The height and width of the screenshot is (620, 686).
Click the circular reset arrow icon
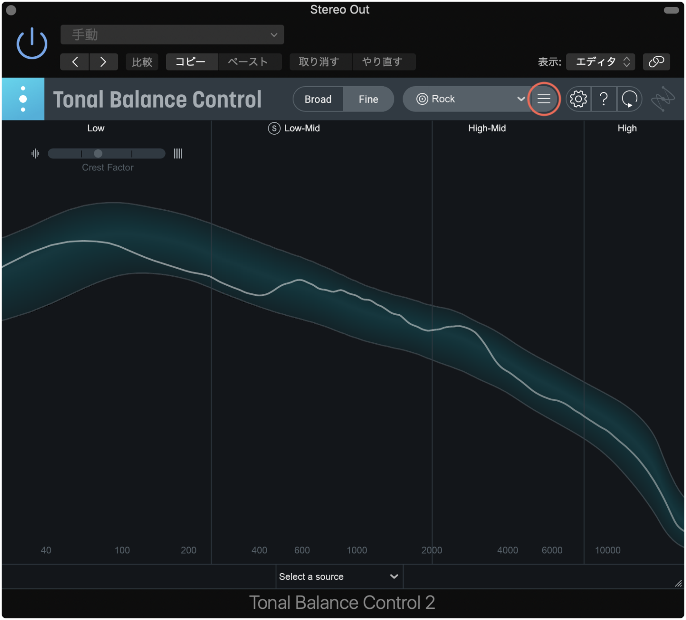pos(629,99)
